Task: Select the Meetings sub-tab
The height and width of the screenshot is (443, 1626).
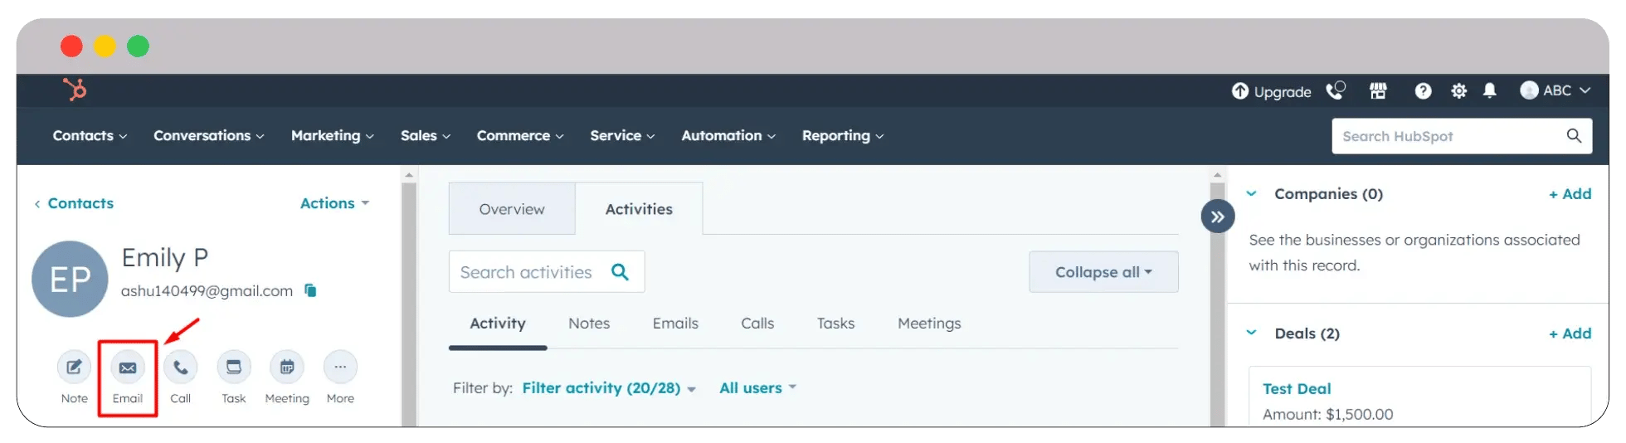Action: point(929,324)
